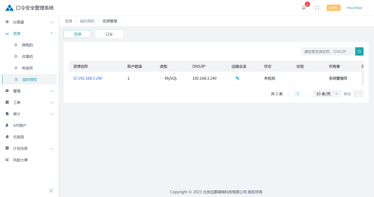The height and width of the screenshot is (197, 374).
Task: Toggle fullscreen mode icon
Action: point(317,8)
